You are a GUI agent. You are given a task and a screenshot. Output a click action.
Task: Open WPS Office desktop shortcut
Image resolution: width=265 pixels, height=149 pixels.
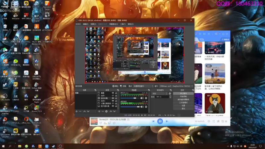click(26, 16)
